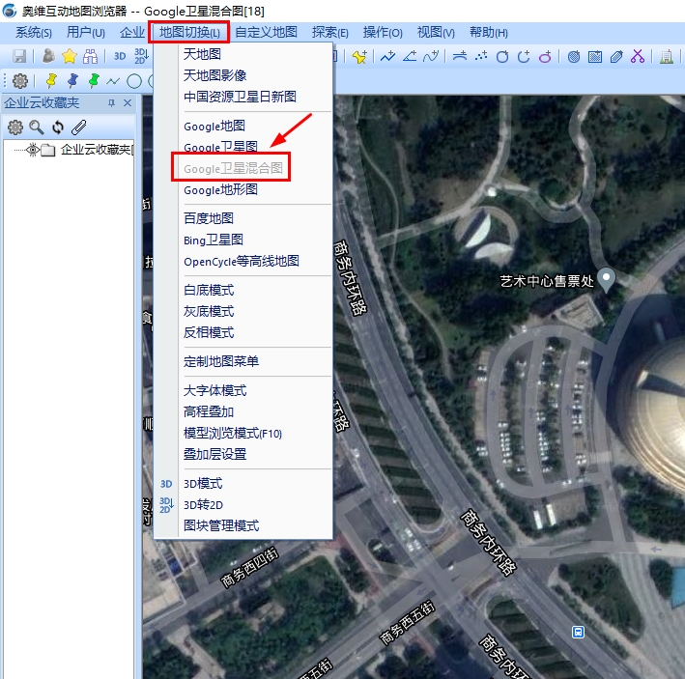
Task: Open the 操作(O) menu
Action: point(383,33)
